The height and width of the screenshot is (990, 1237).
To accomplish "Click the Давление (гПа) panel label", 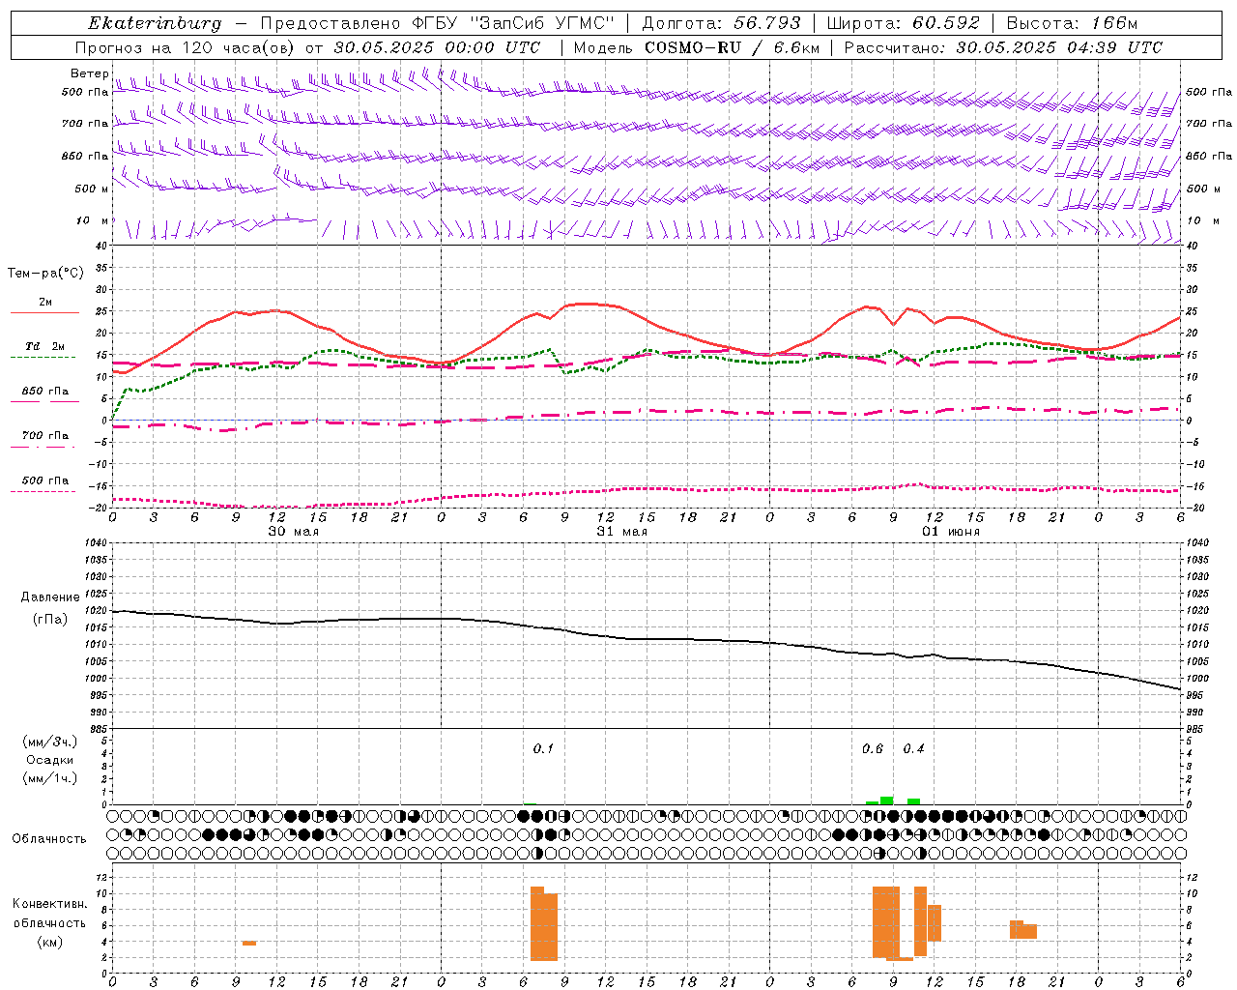I will (x=50, y=608).
